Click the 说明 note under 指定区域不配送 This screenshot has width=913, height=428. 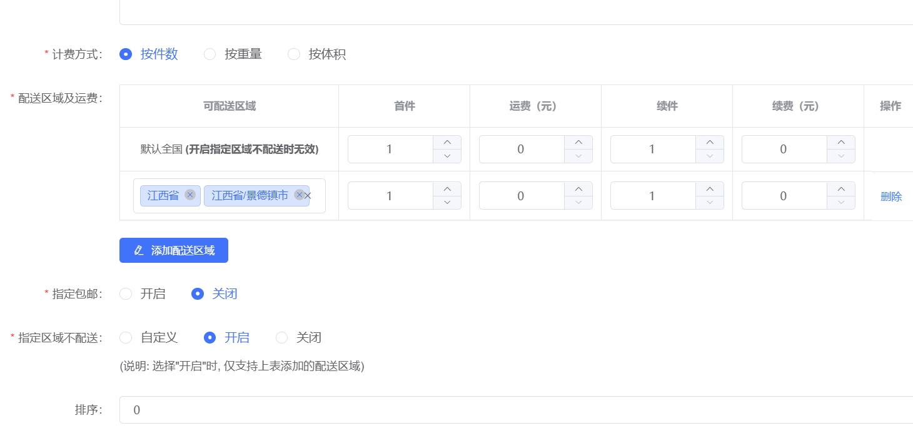[242, 366]
